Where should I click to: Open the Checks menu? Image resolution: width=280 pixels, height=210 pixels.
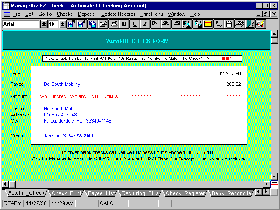(65, 14)
